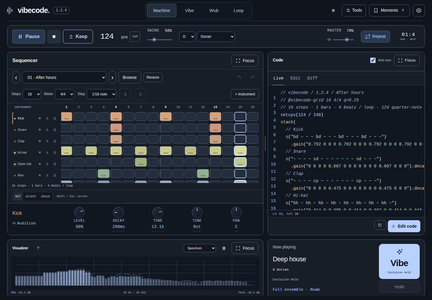Viewport: 432px width, 300px height.
Task: Shift steps left with the arrow button
Action: [x=125, y=94]
